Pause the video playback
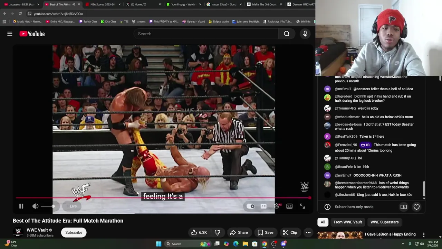Image resolution: width=442 pixels, height=249 pixels. (21, 206)
